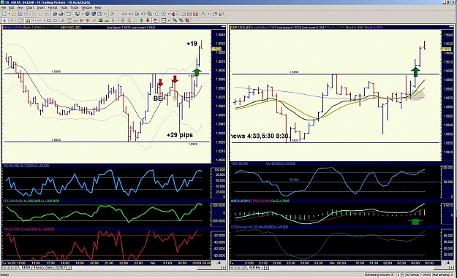Open the dropdown beside the clock icons

tap(168, 14)
